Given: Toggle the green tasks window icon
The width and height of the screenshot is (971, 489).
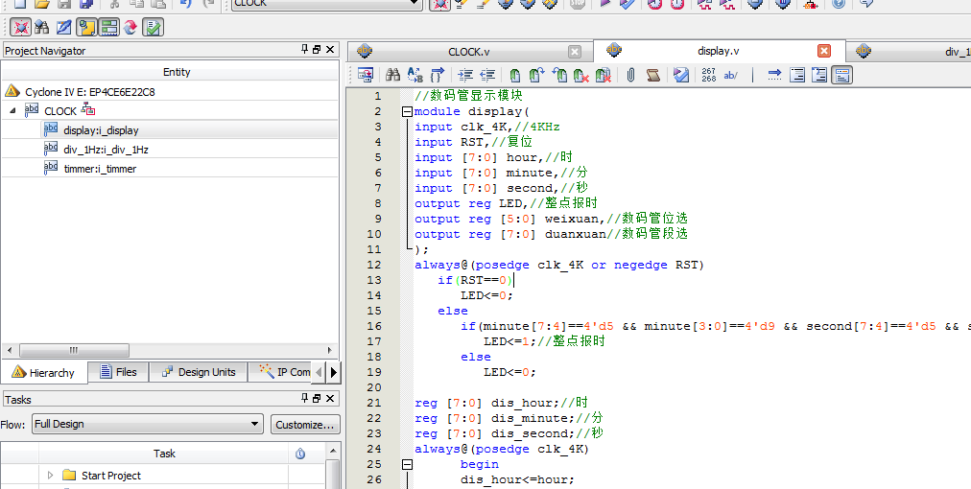Looking at the screenshot, I should pyautogui.click(x=108, y=27).
